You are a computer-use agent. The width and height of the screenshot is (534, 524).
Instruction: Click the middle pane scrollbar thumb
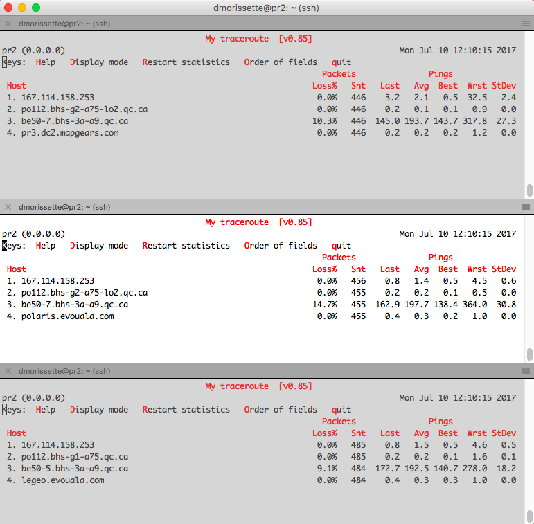click(530, 354)
